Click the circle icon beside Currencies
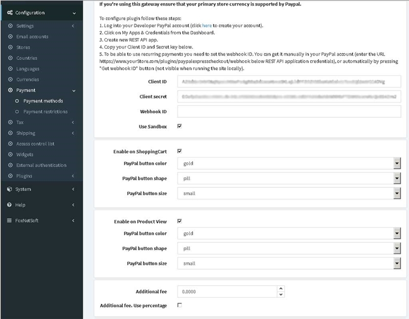The image size is (409, 319). [x=10, y=80]
